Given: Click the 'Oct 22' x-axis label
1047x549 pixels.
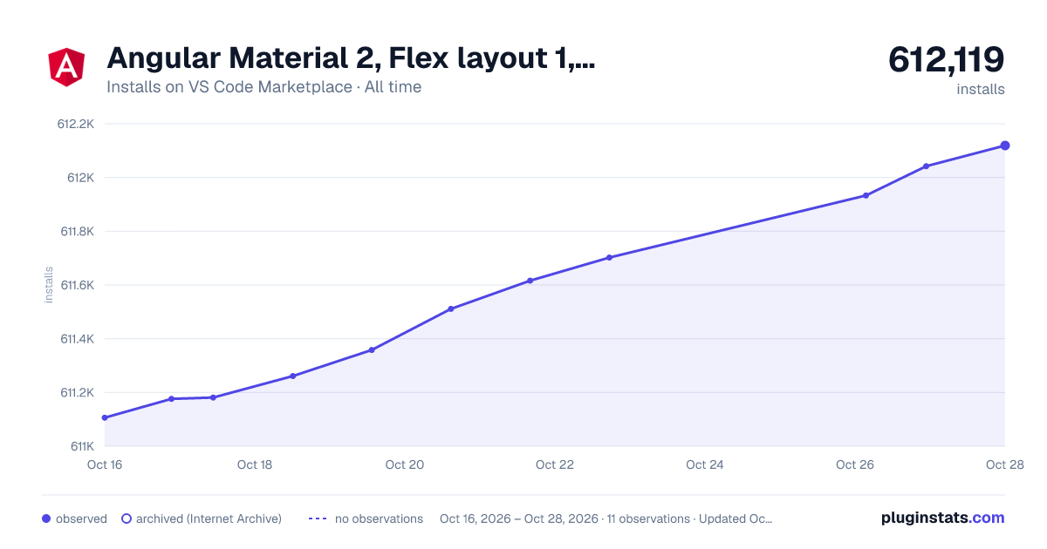Looking at the screenshot, I should pos(555,464).
